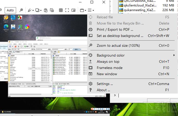
Task: Click the 192 MB size cell
Action: (x=168, y=5)
